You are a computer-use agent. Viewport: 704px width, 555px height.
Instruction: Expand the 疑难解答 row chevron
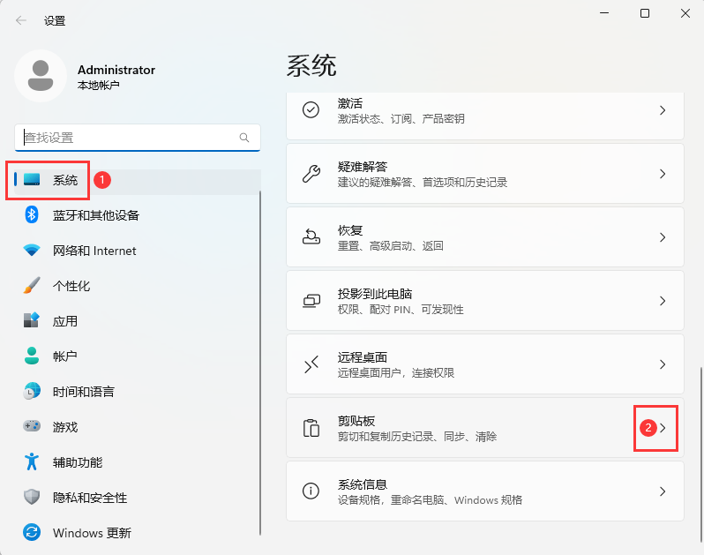[x=663, y=174]
